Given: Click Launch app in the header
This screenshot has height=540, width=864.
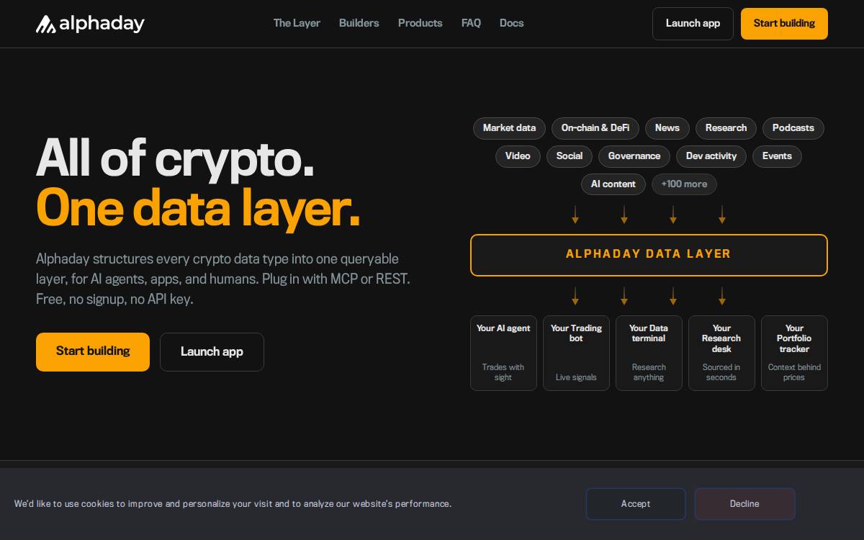Looking at the screenshot, I should point(693,24).
